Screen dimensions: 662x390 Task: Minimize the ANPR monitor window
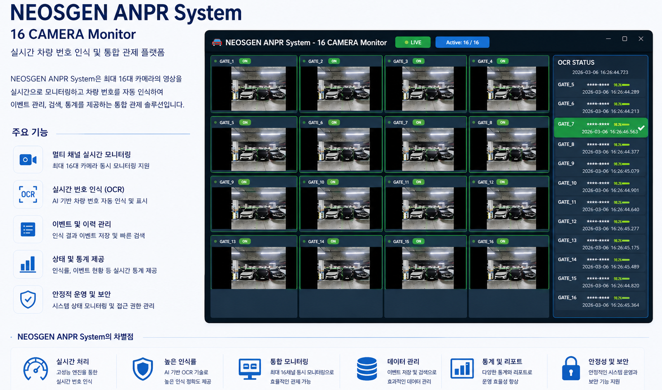608,39
